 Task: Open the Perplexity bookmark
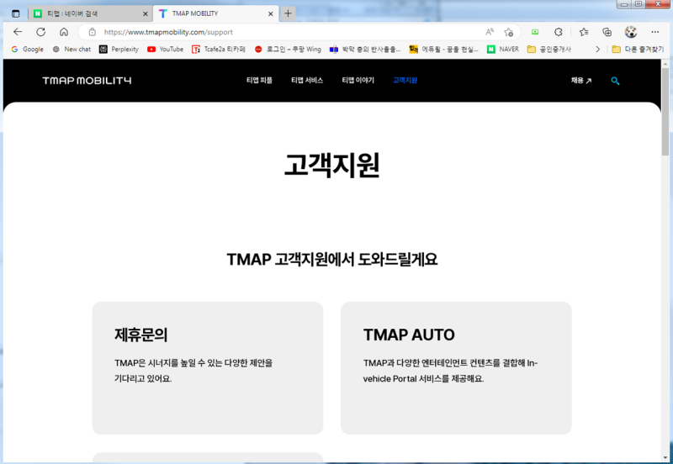[119, 50]
